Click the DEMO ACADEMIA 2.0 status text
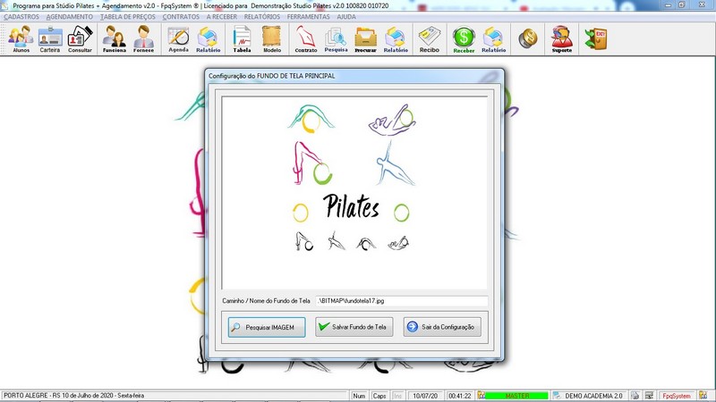Image resolution: width=716 pixels, height=402 pixels. tap(593, 396)
